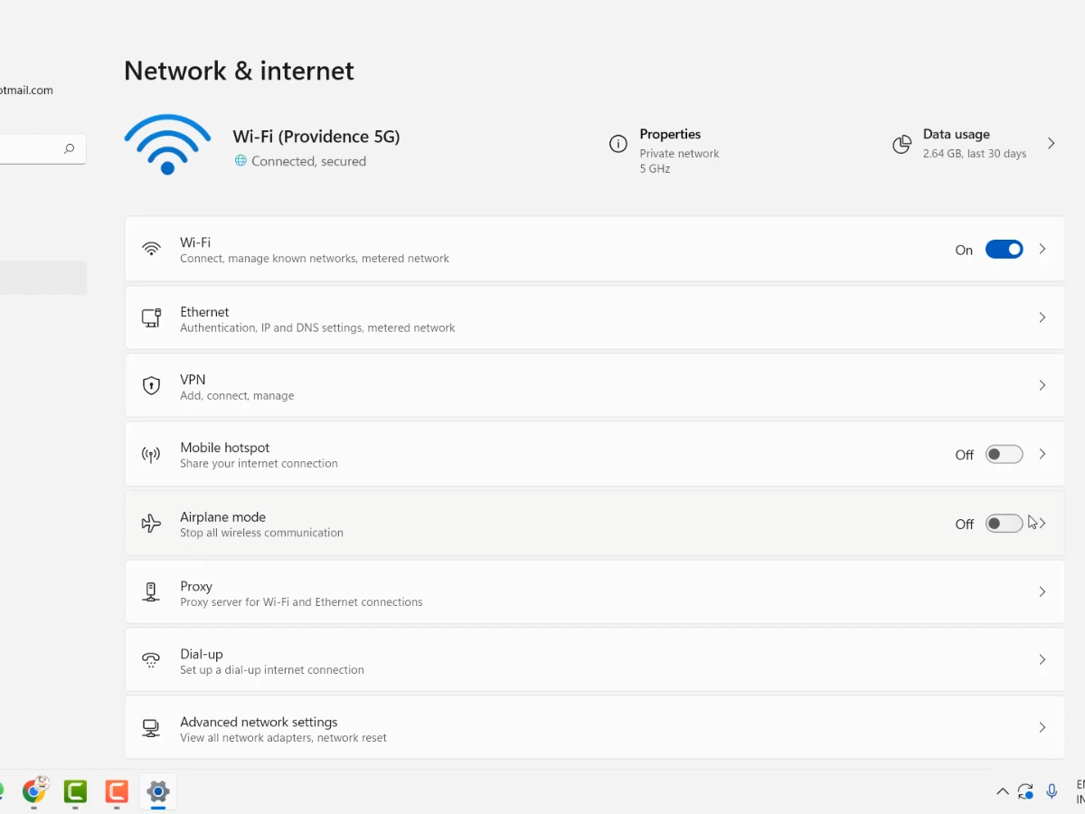Click the Ethernet monitor icon

point(151,317)
